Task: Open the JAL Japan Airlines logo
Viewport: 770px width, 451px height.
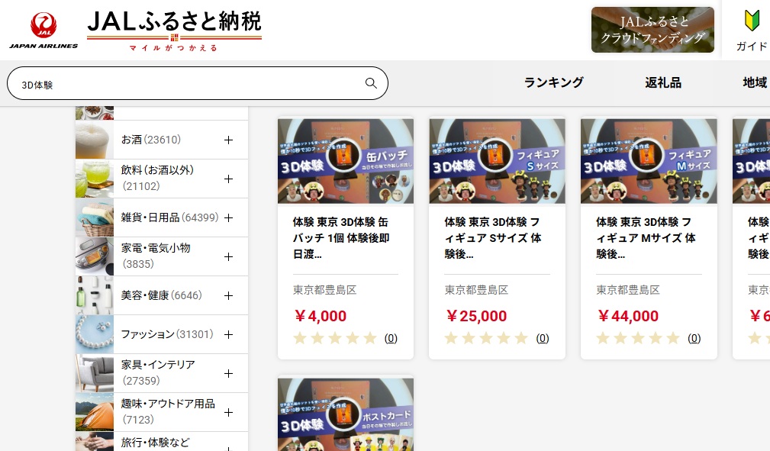Action: pos(43,31)
